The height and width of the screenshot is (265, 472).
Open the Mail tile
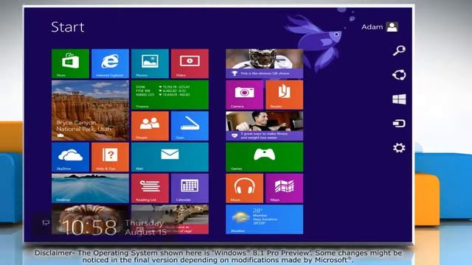170,157
